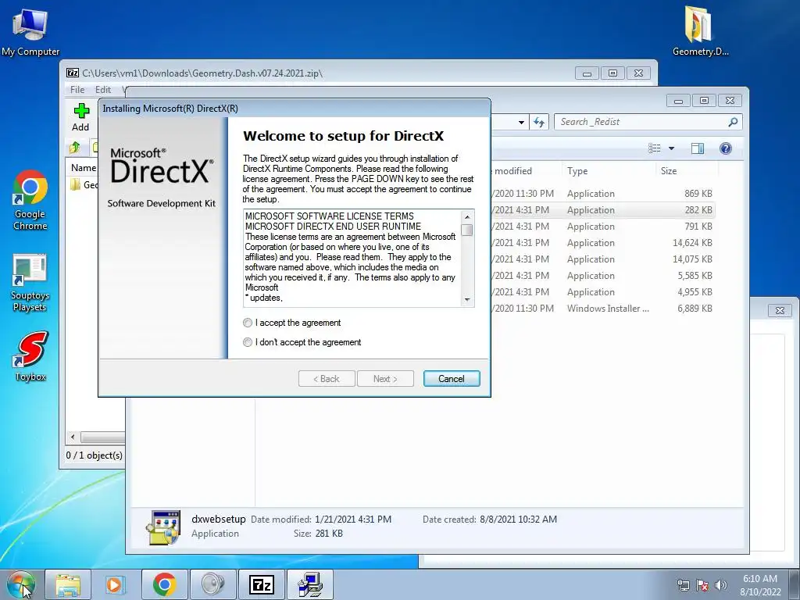This screenshot has width=800, height=600.
Task: Select the 791 KB Application row
Action: 602,226
